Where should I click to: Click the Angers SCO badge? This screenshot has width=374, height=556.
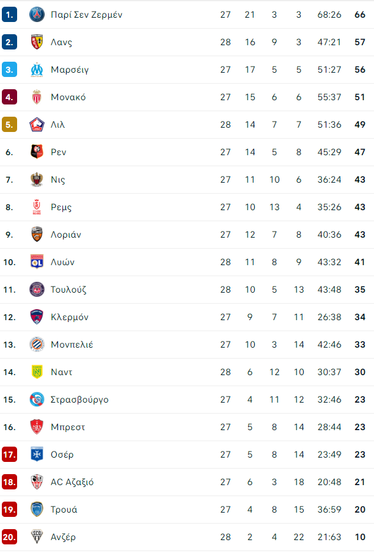coord(37,536)
